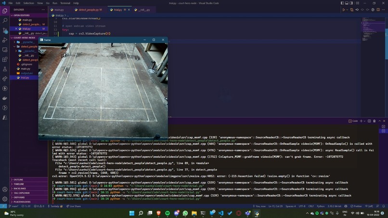Viewport: 388px width, 218px height.
Task: Open the Search view in the activity bar
Action: 5,21
